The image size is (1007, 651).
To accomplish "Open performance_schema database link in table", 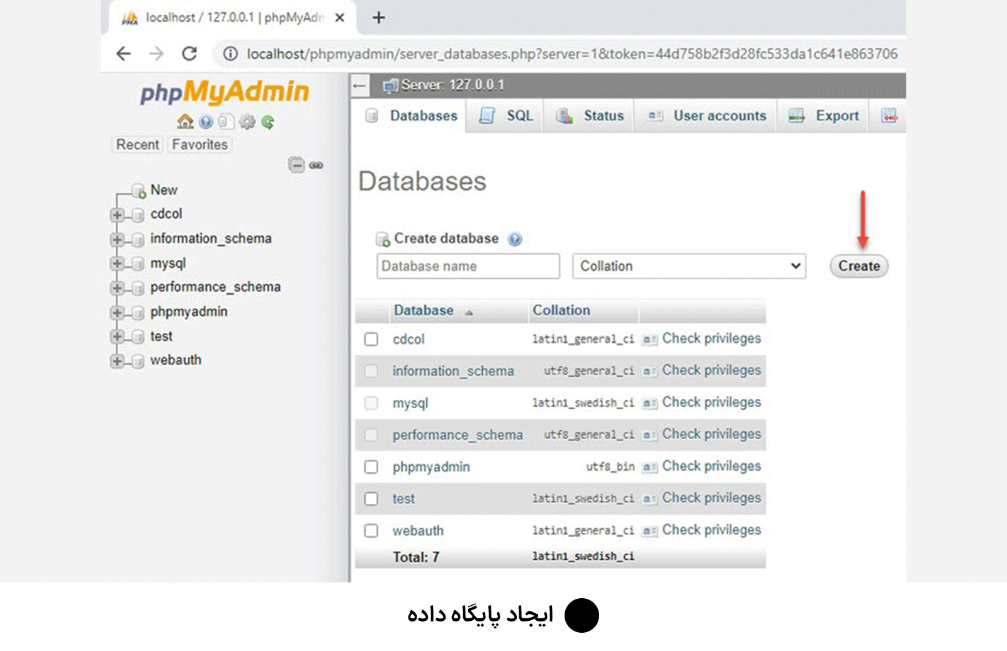I will pos(458,435).
